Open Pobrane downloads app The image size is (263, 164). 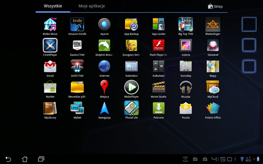click(158, 108)
